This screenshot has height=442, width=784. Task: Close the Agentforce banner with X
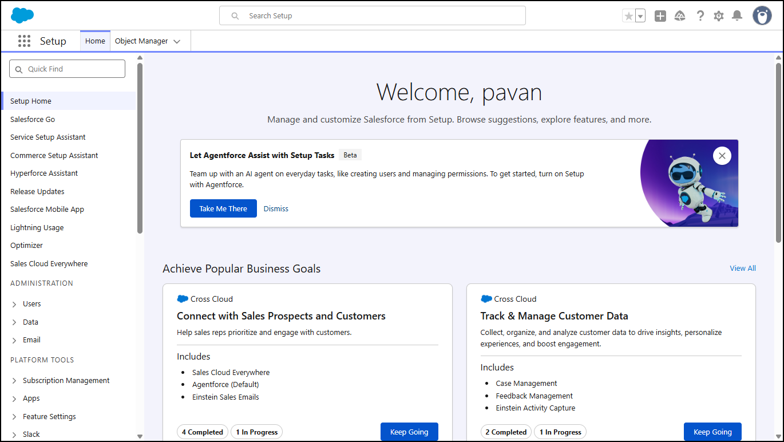pos(722,156)
